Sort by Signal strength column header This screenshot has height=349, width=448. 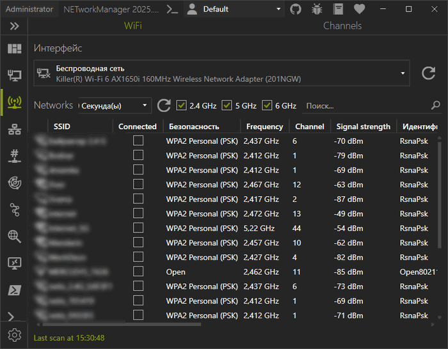[x=362, y=127]
